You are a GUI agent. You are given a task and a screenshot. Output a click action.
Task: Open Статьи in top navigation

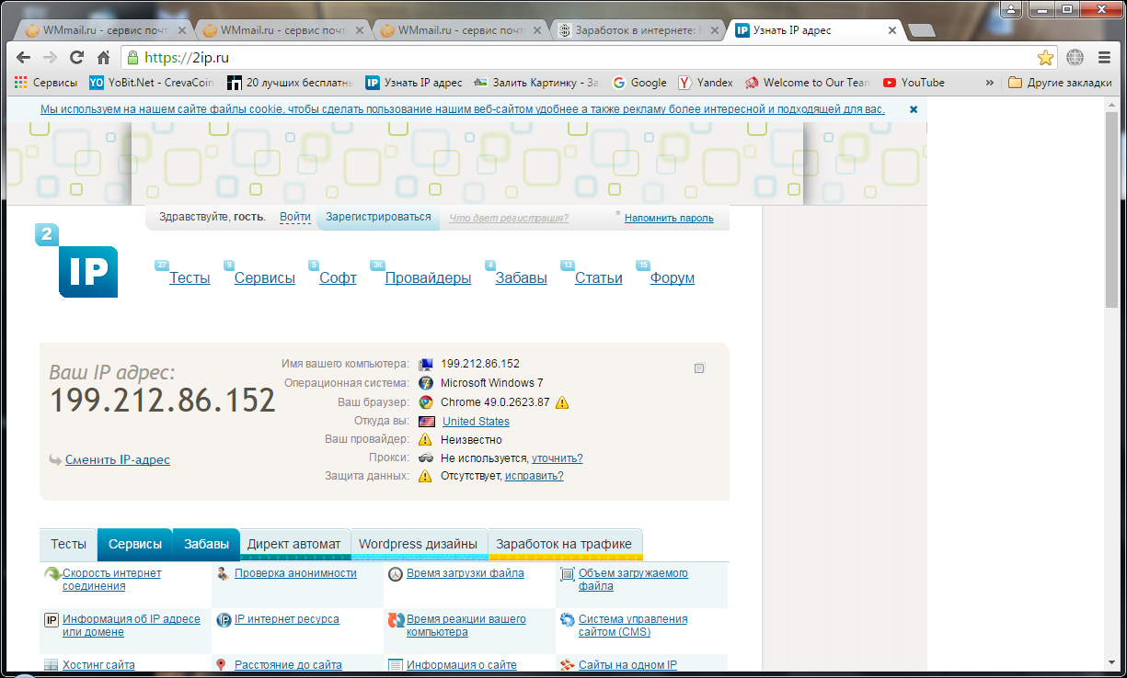(599, 278)
